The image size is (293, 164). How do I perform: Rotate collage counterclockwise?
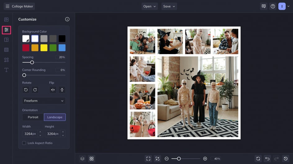(x=26, y=90)
